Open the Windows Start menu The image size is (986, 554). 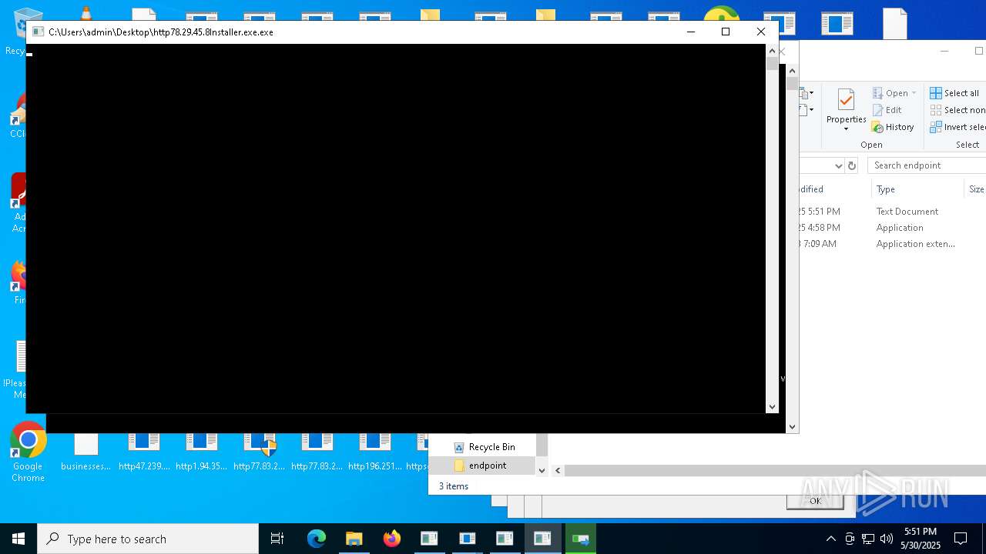click(18, 539)
